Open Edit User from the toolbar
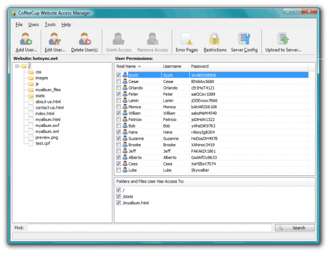Screen dimensions: 330x255 pos(55,40)
